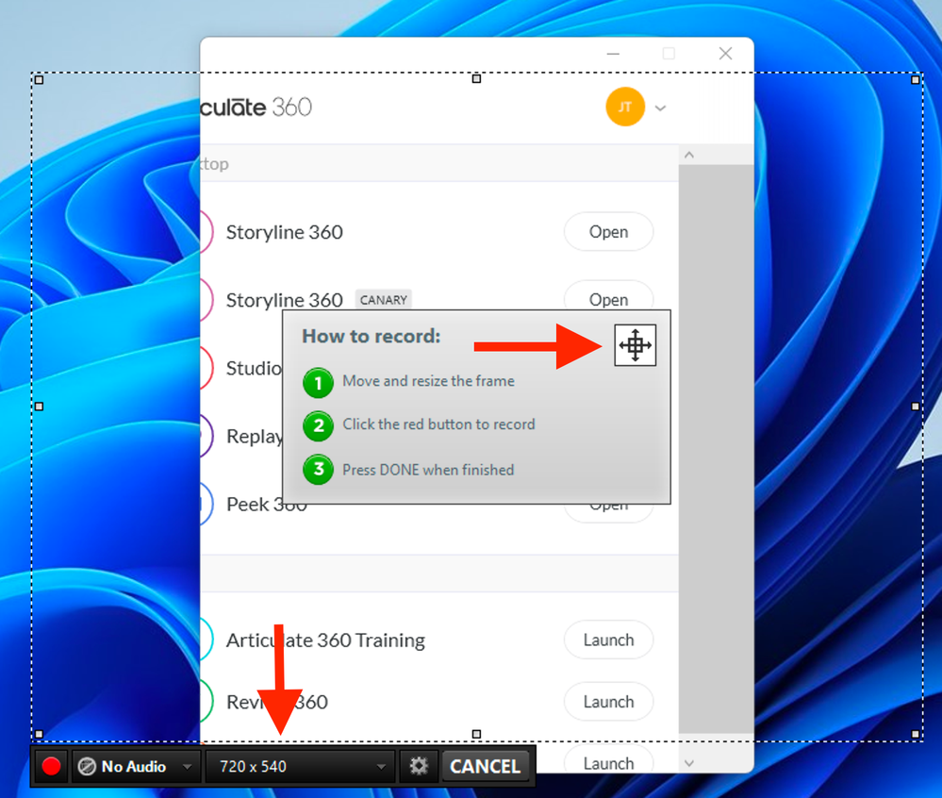Viewport: 942px width, 798px height.
Task: Click 'Click the red button to record' text
Action: [438, 424]
